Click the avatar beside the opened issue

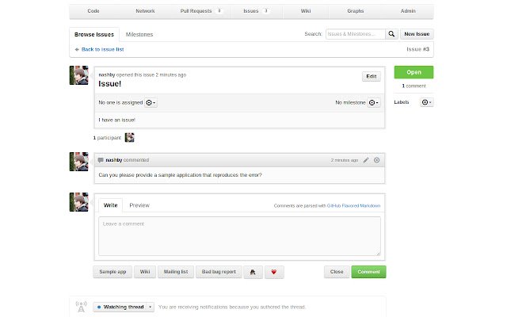click(79, 75)
